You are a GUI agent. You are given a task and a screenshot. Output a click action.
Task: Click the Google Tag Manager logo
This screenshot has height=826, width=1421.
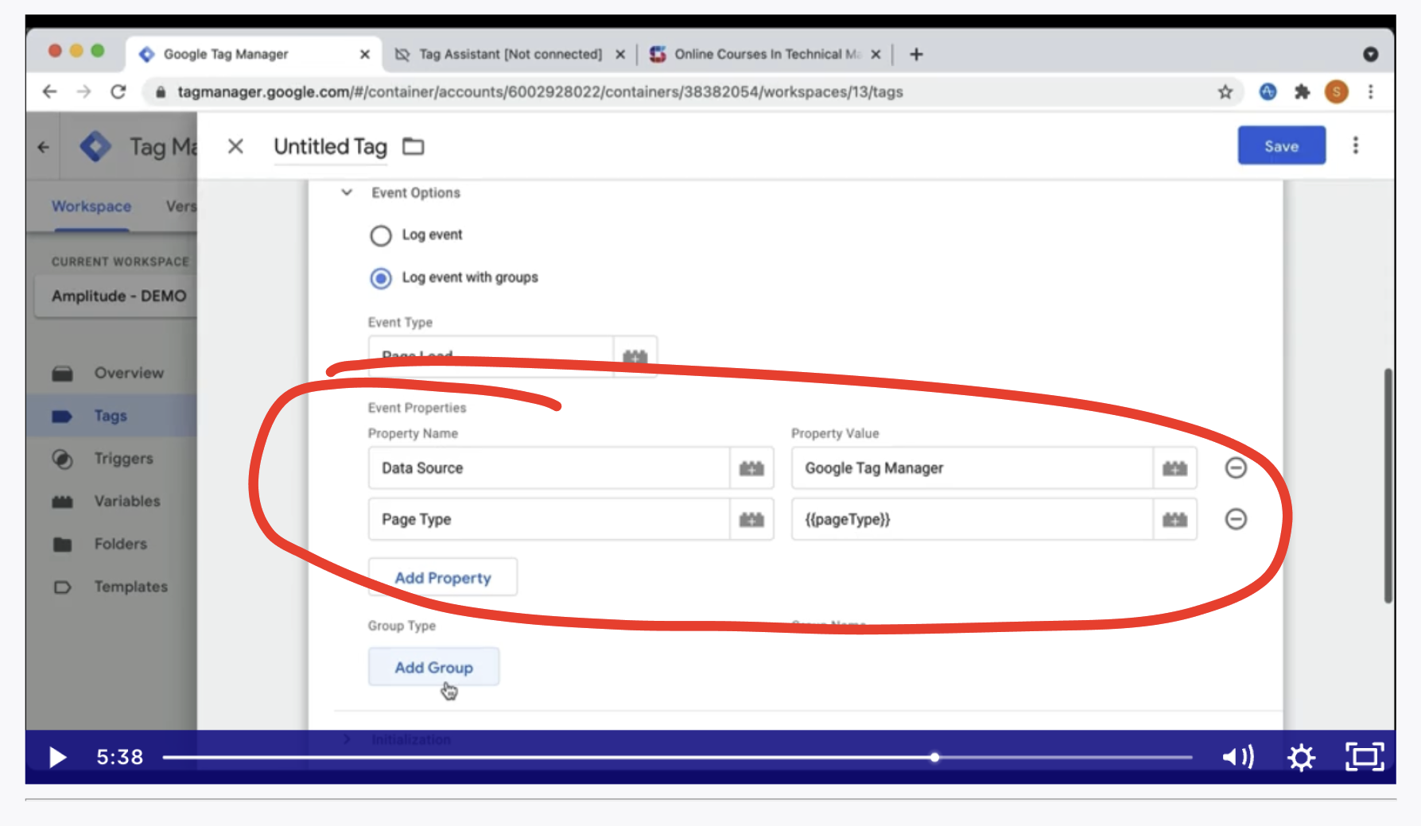click(x=95, y=146)
